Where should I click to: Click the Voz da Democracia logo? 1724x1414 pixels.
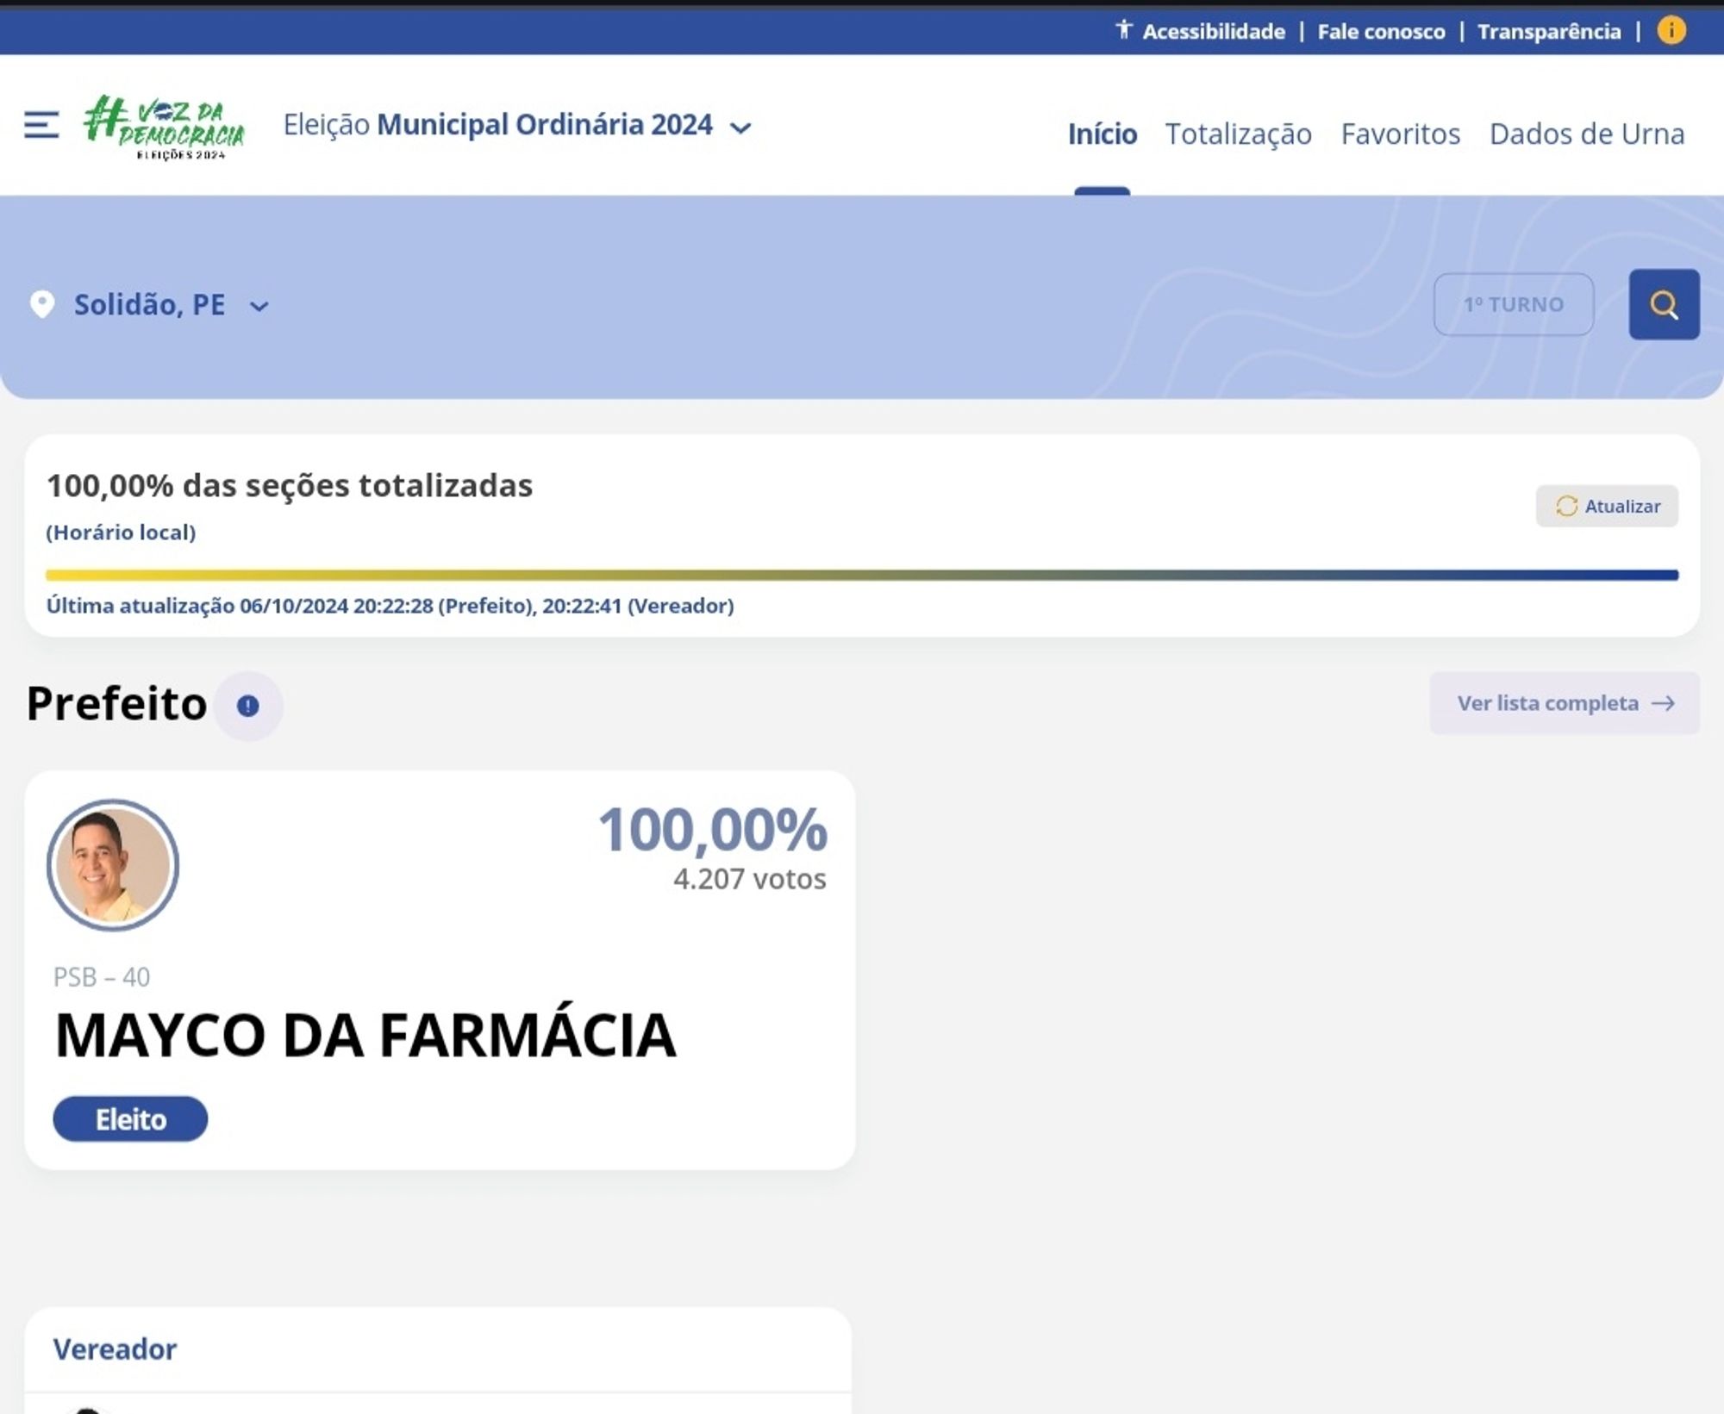tap(165, 127)
